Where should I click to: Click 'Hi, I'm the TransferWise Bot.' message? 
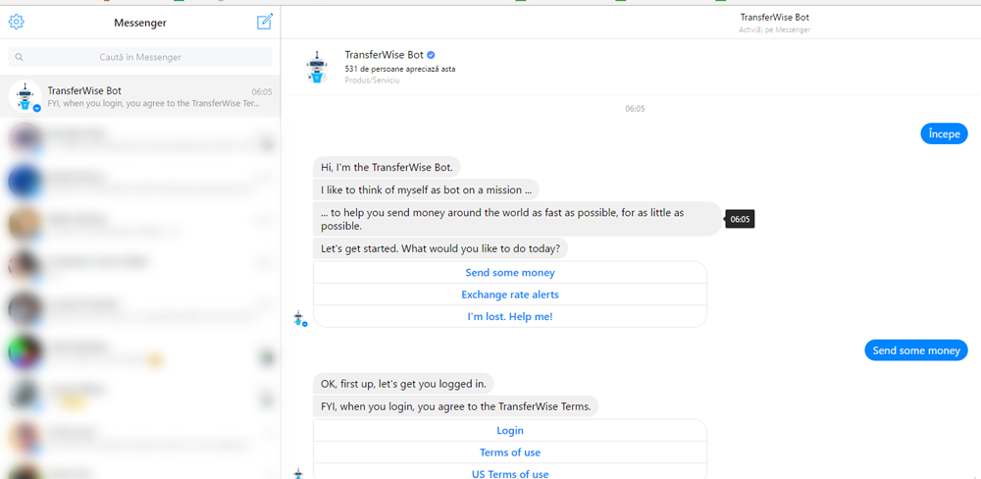(x=387, y=167)
